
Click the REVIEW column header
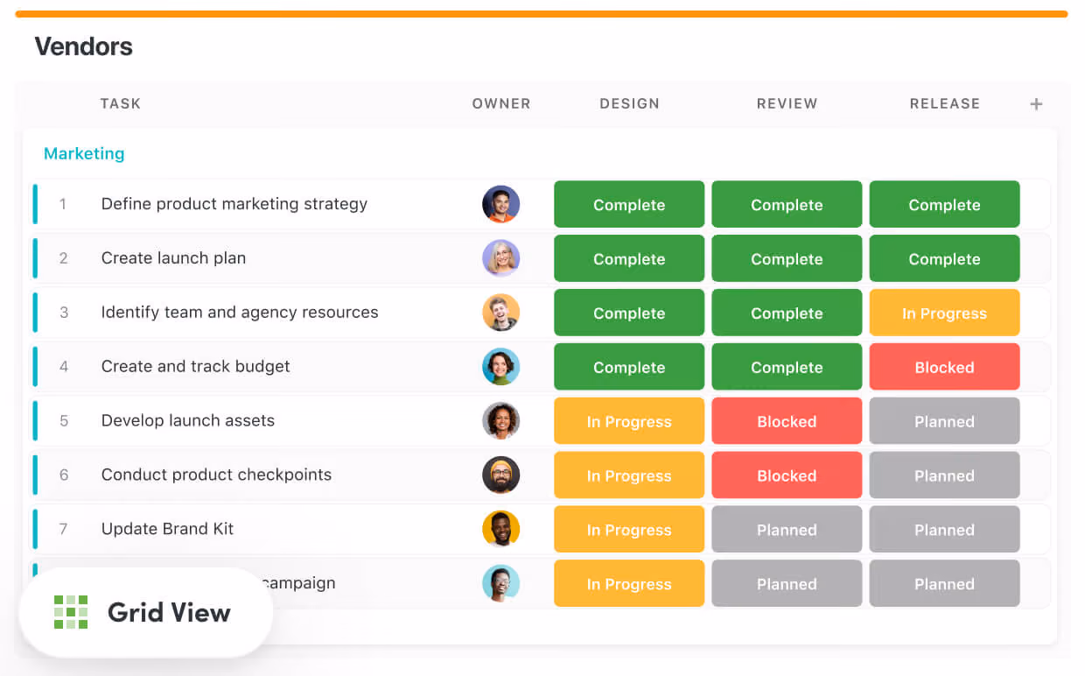[x=787, y=103]
